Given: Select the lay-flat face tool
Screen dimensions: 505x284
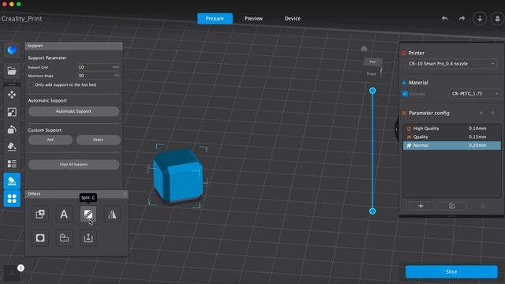Looking at the screenshot, I should tap(12, 147).
